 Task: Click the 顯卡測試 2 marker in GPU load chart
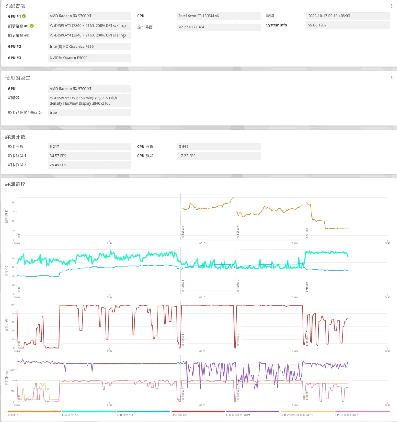[238, 340]
